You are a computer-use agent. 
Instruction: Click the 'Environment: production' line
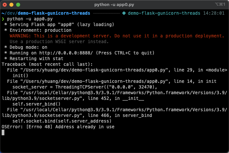(x=38, y=30)
